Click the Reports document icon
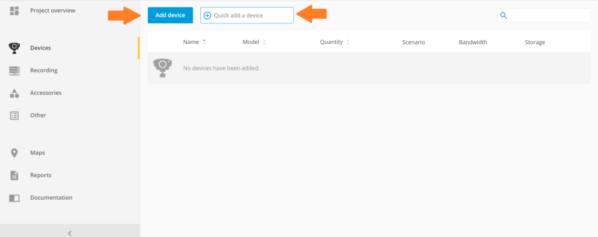 pyautogui.click(x=14, y=175)
